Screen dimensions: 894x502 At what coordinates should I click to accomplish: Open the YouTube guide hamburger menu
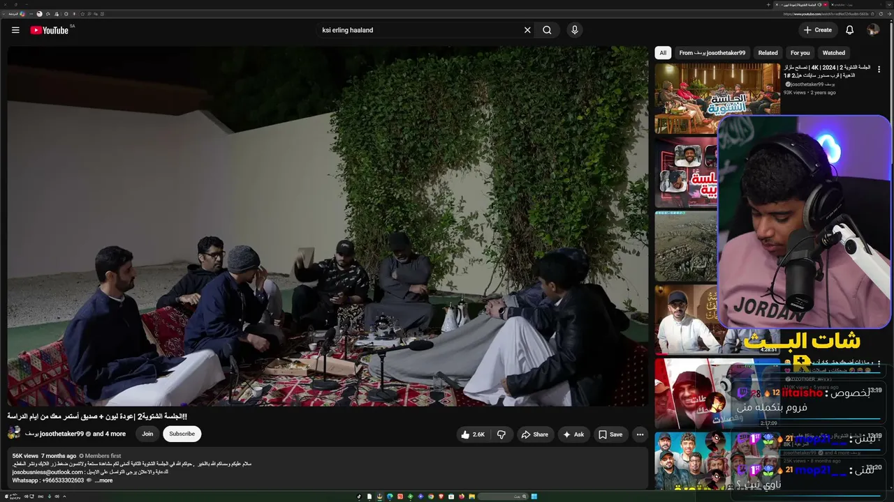coord(15,30)
